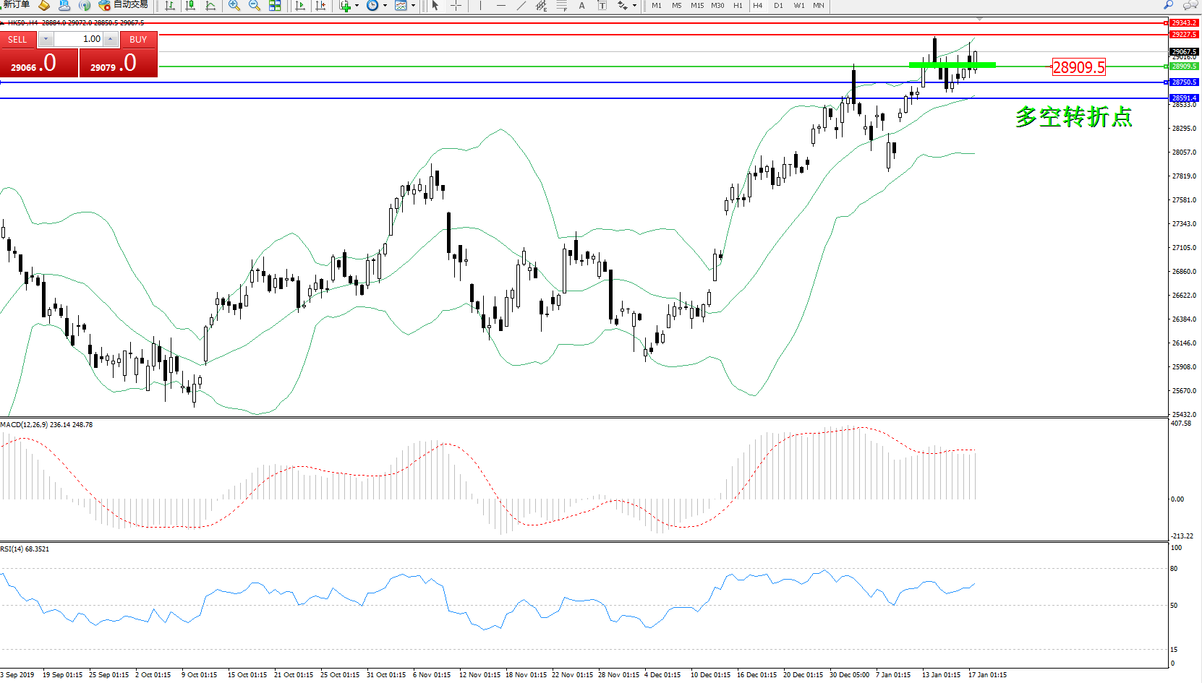1202x683 pixels.
Task: Open the search magnifier icon
Action: (x=1168, y=5)
